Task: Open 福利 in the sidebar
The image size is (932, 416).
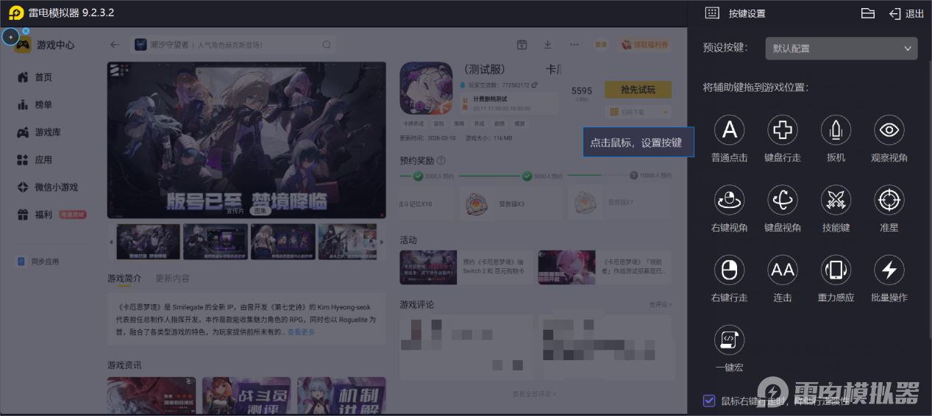Action: pyautogui.click(x=51, y=215)
